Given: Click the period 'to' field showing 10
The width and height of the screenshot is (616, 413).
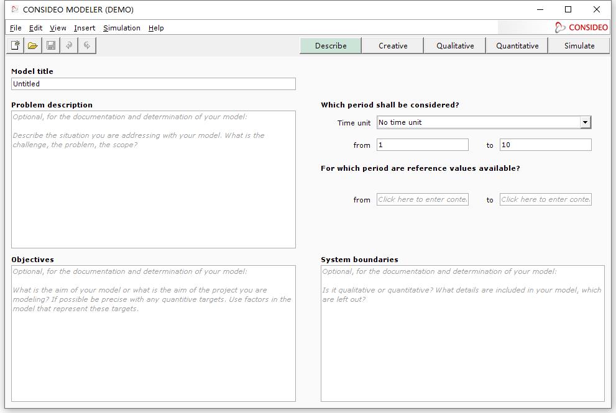Looking at the screenshot, I should (545, 145).
